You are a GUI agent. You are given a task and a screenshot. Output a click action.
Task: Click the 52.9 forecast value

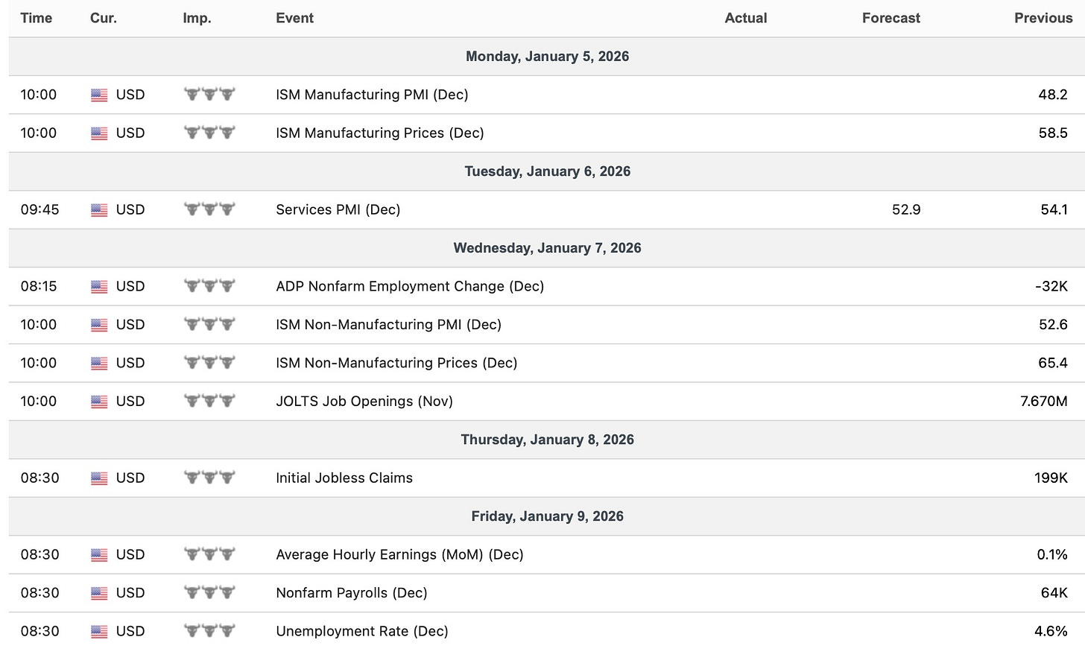point(906,209)
